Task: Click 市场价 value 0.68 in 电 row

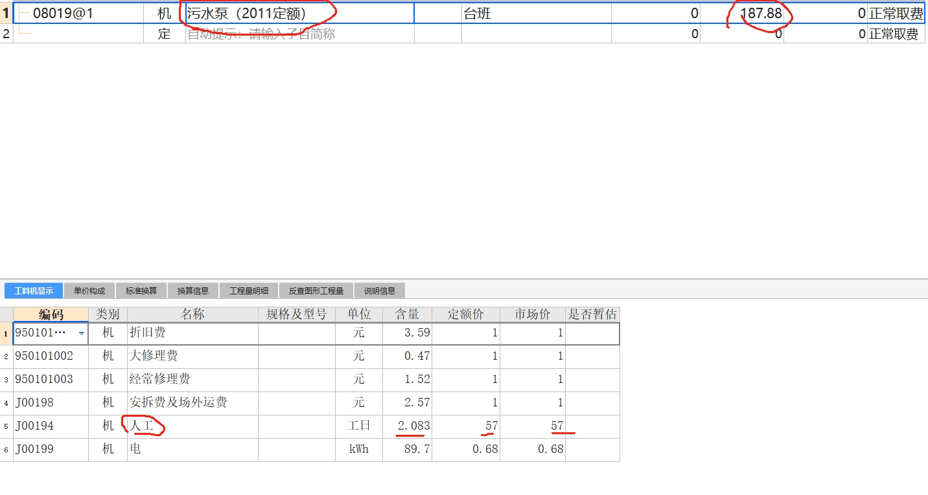Action: [533, 450]
